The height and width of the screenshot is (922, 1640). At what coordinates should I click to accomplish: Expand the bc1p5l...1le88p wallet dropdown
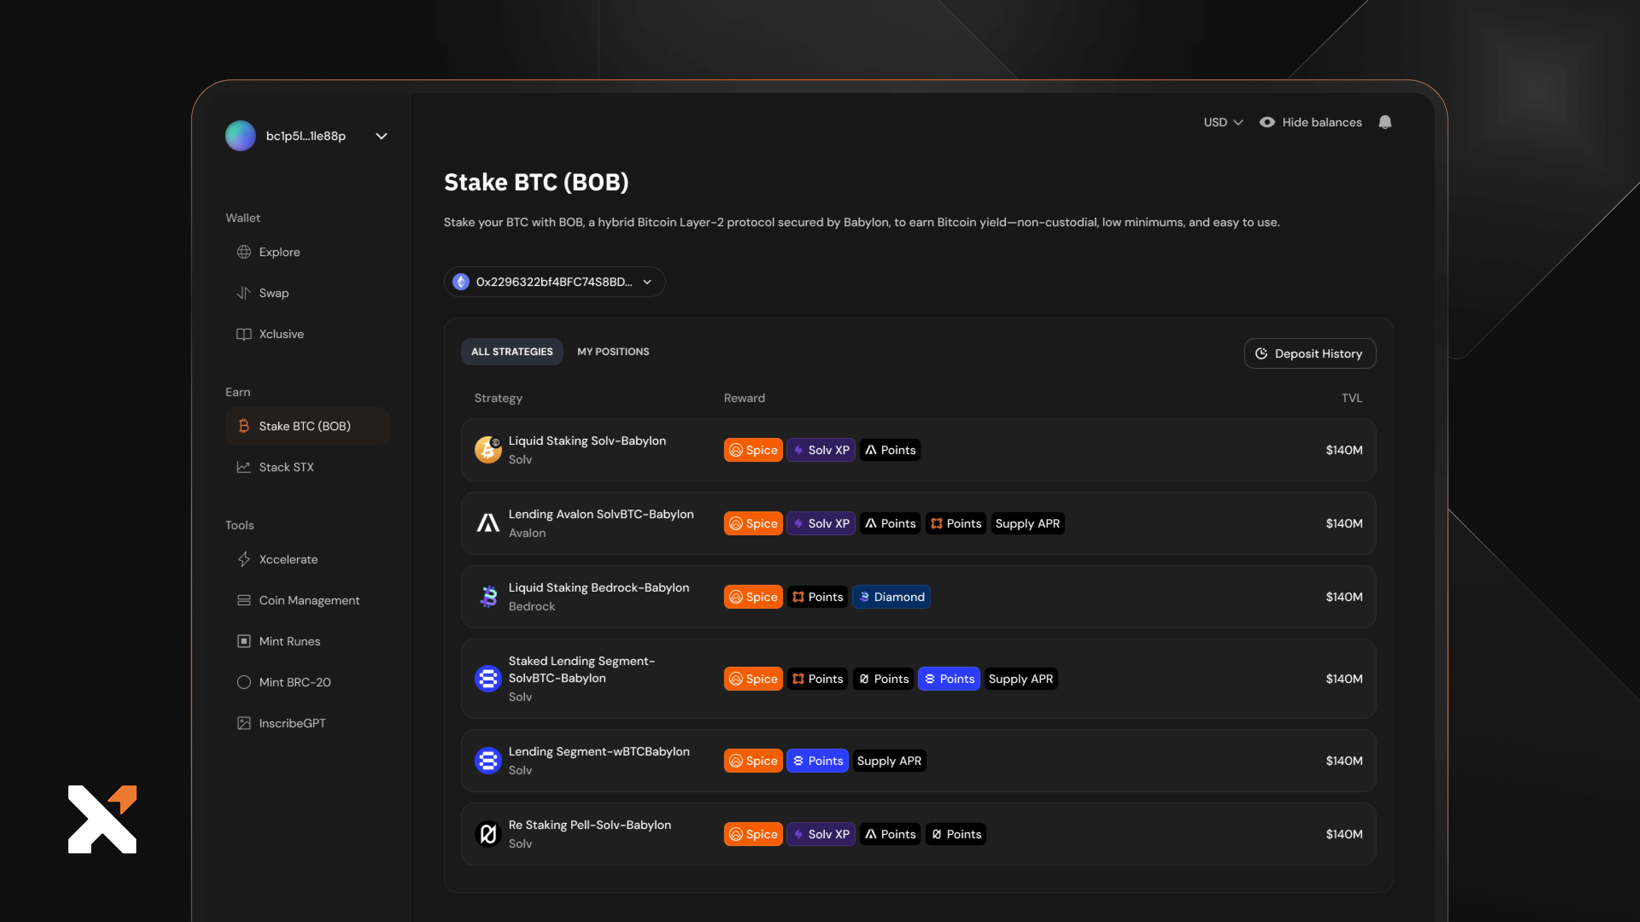[x=381, y=136]
